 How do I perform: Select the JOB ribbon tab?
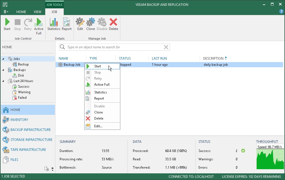tap(54, 12)
